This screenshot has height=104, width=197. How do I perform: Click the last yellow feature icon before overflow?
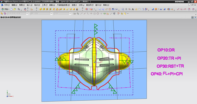pos(77,9)
